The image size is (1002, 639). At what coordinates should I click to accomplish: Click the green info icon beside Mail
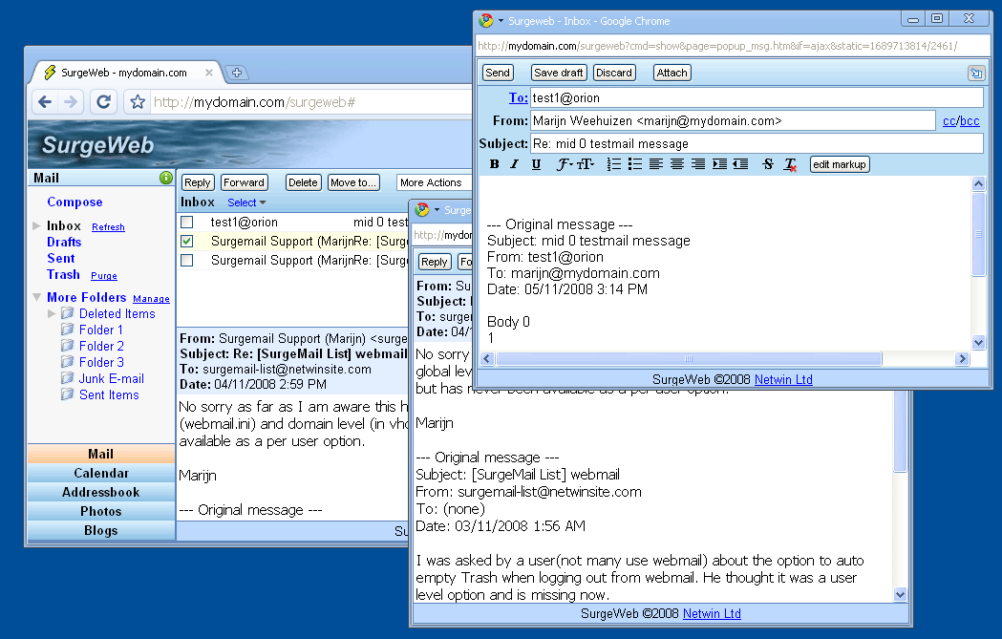(x=166, y=178)
